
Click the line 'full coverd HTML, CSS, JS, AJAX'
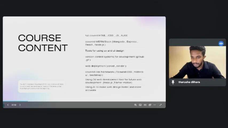(x=107, y=35)
